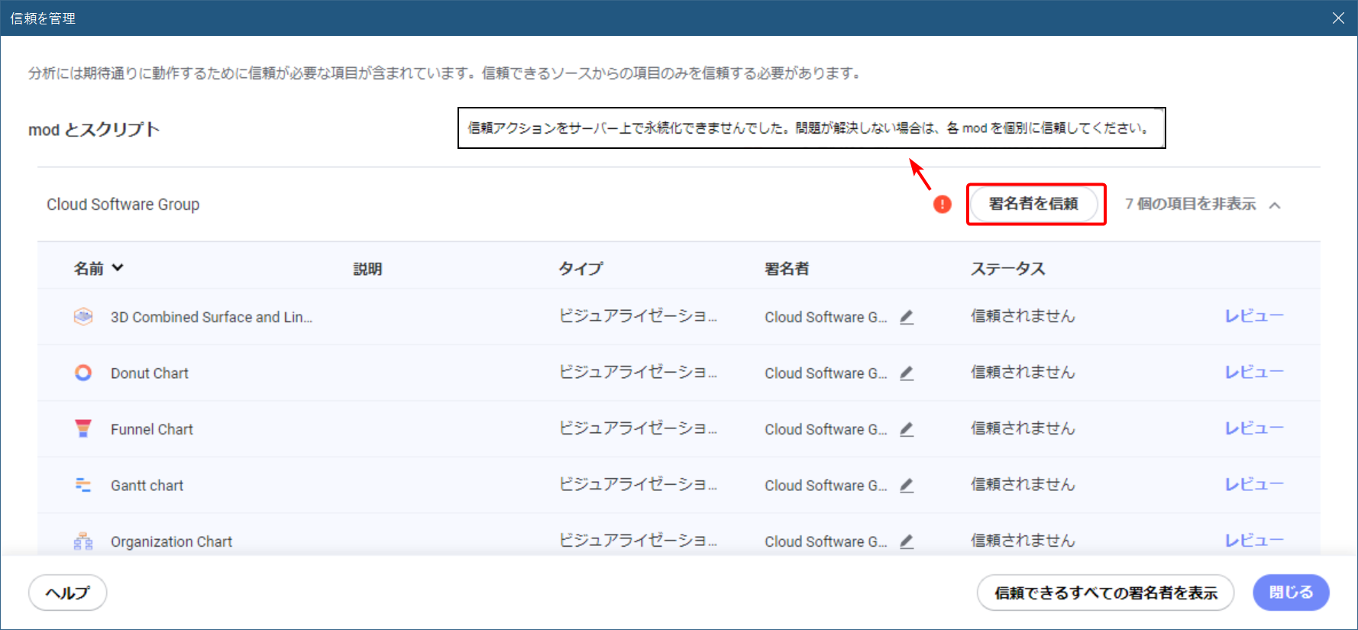
Task: Click the 説明 column header
Action: pos(367,269)
